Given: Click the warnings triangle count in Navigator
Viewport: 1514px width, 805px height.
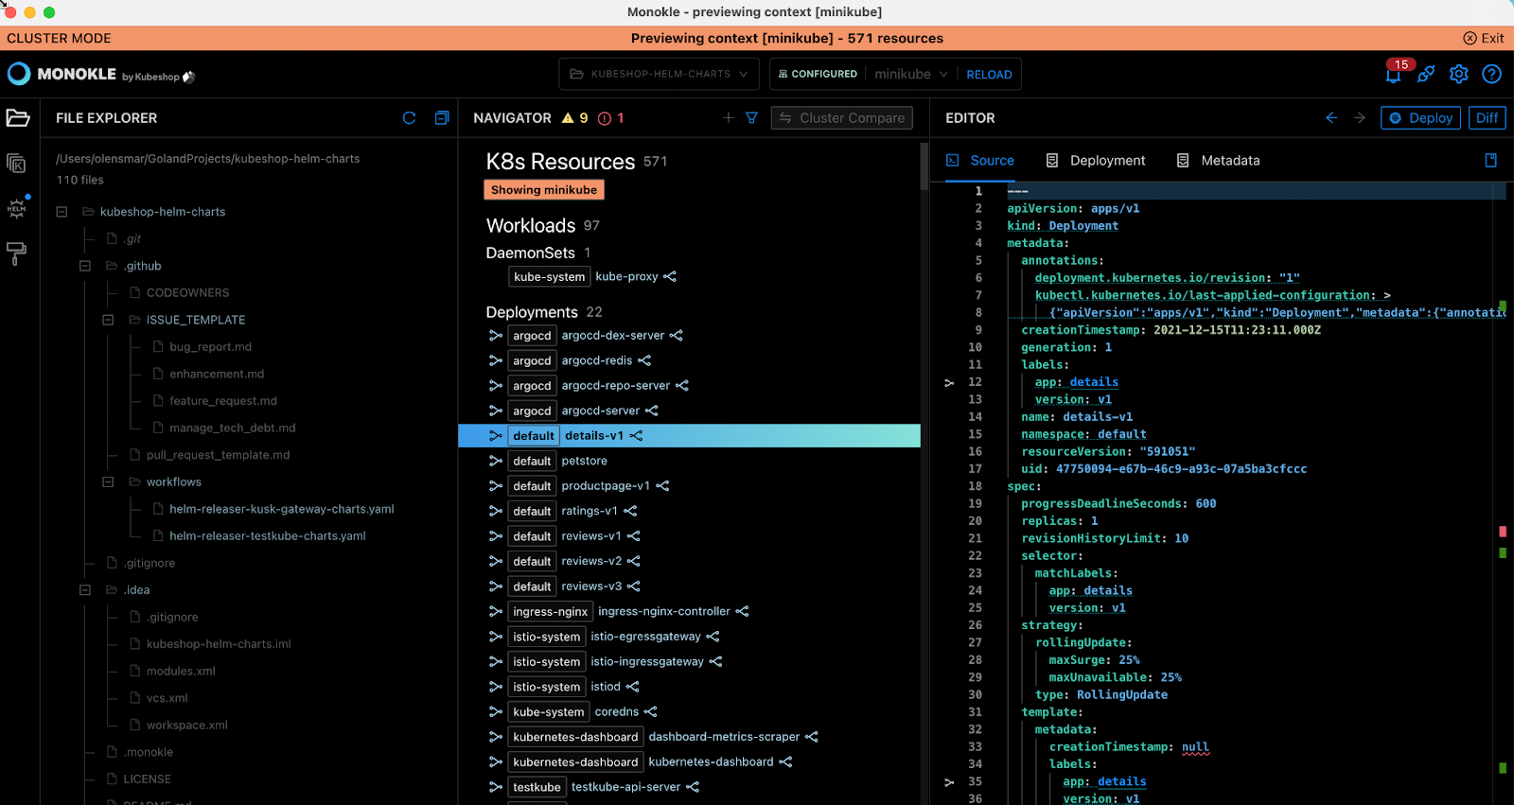Looking at the screenshot, I should (574, 118).
